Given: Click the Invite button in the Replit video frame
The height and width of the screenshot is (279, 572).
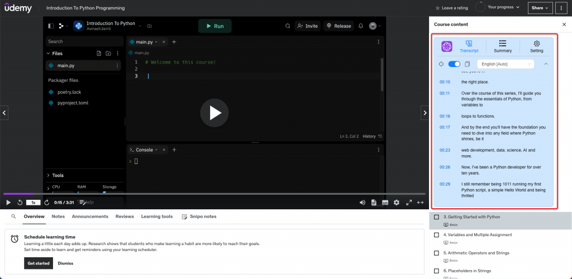Looking at the screenshot, I should [308, 26].
